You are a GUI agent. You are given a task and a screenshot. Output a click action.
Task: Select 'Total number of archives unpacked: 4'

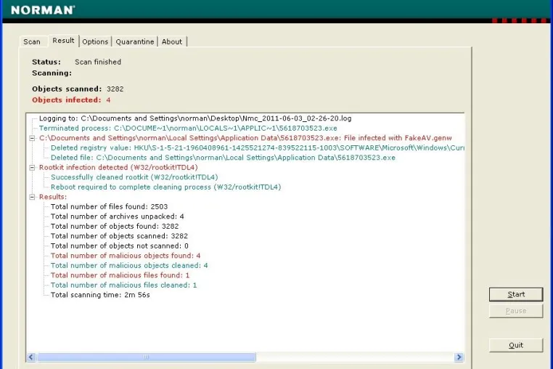point(117,216)
